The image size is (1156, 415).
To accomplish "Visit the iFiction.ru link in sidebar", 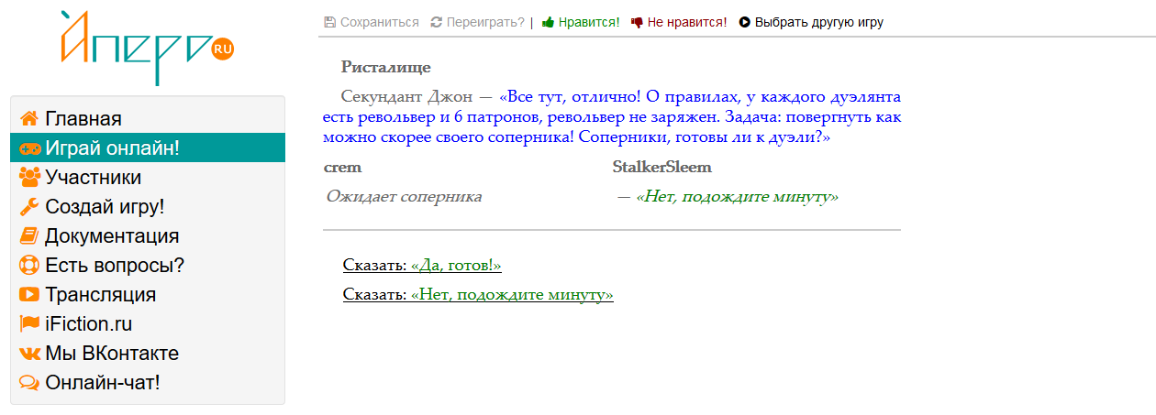I will coord(148,324).
